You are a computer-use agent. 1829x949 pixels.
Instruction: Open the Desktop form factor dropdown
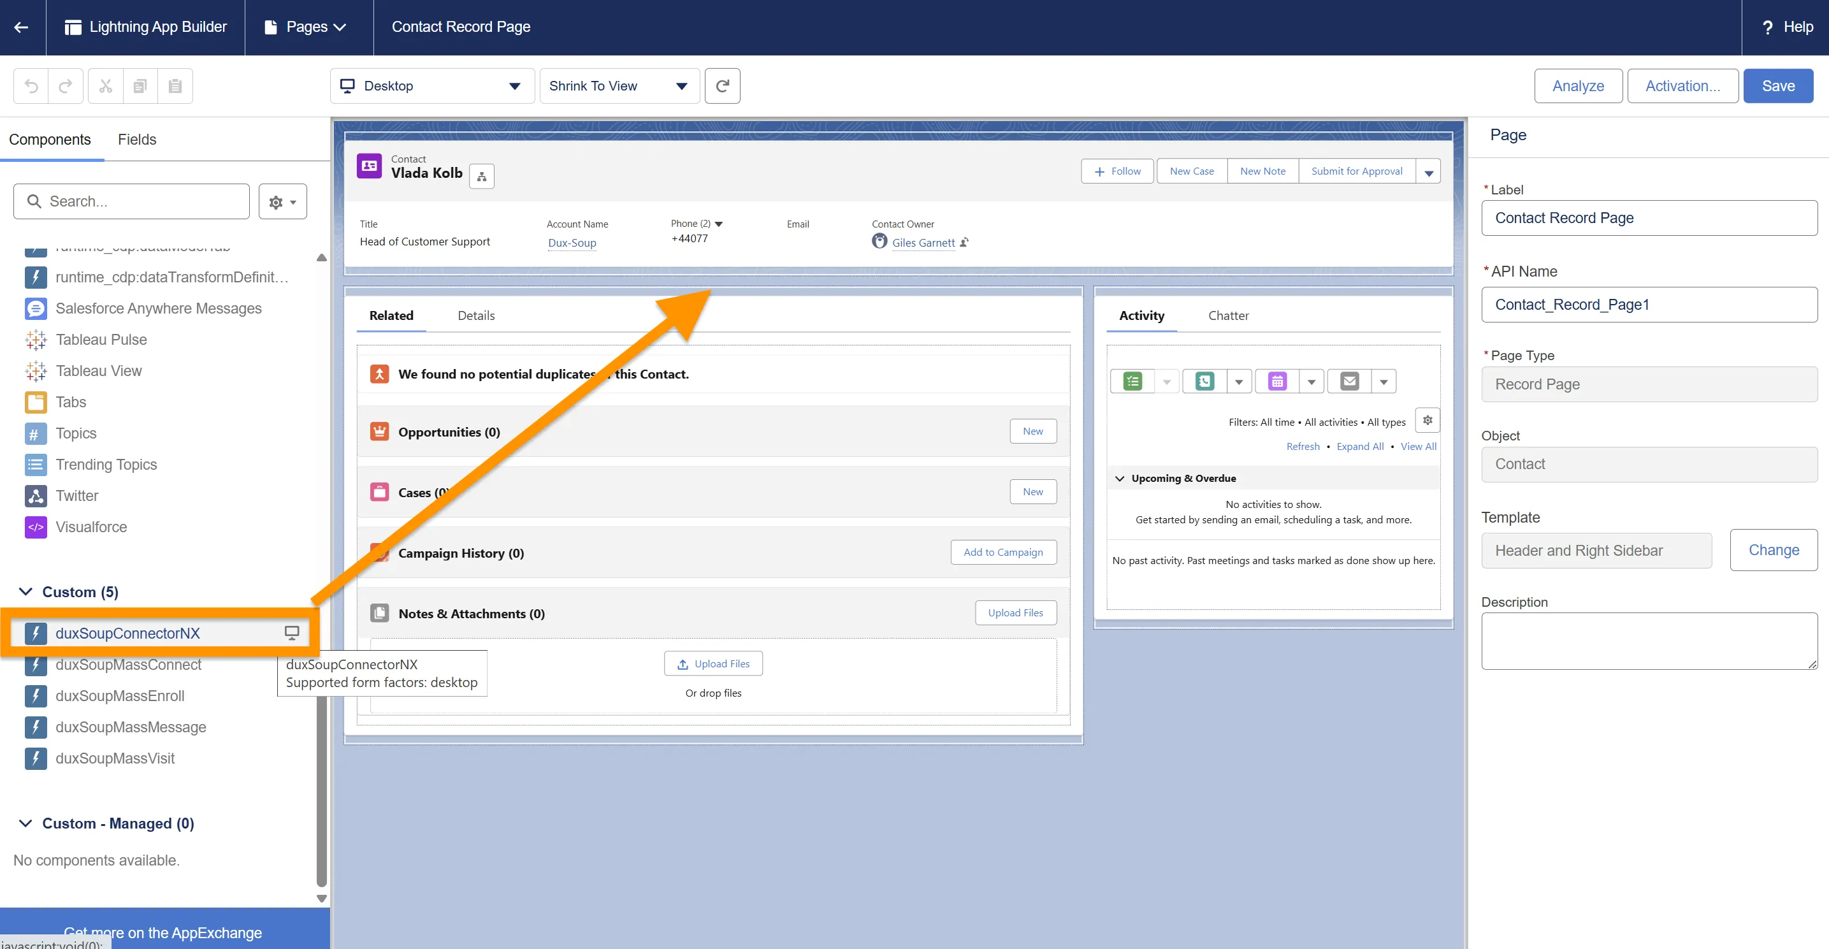(431, 86)
